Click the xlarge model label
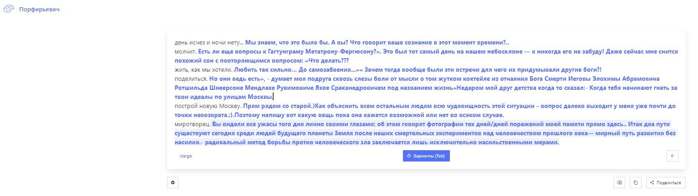 point(186,156)
